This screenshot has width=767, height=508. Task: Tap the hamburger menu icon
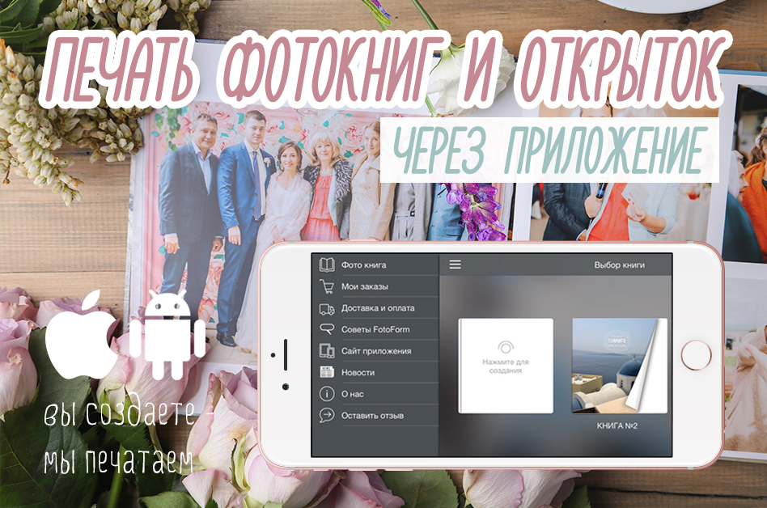(456, 265)
